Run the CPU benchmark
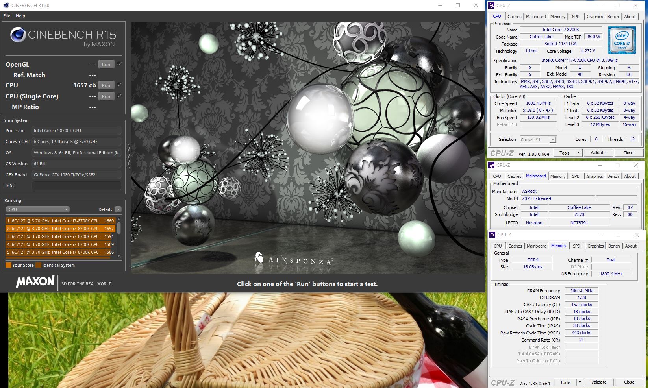This screenshot has width=648, height=388. pyautogui.click(x=106, y=85)
